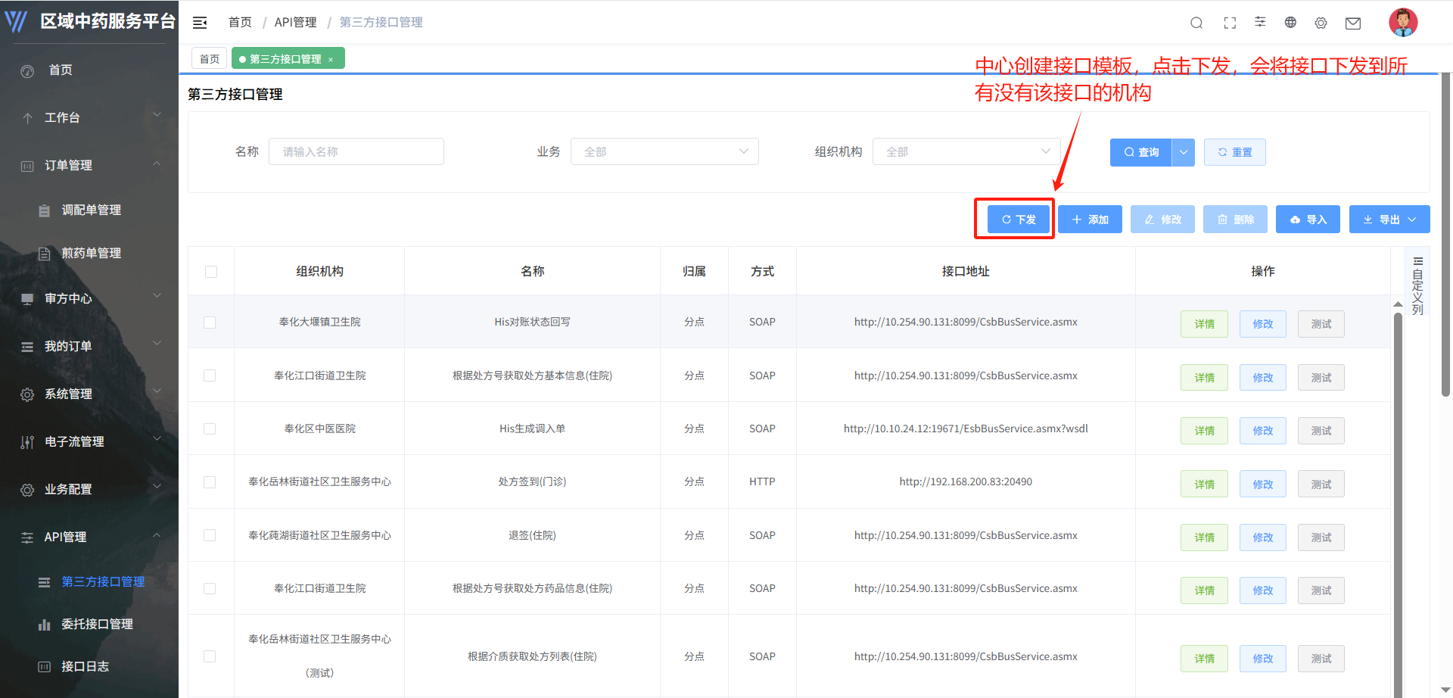This screenshot has height=698, width=1453.
Task: Open the 导出 export dropdown
Action: click(x=1389, y=220)
